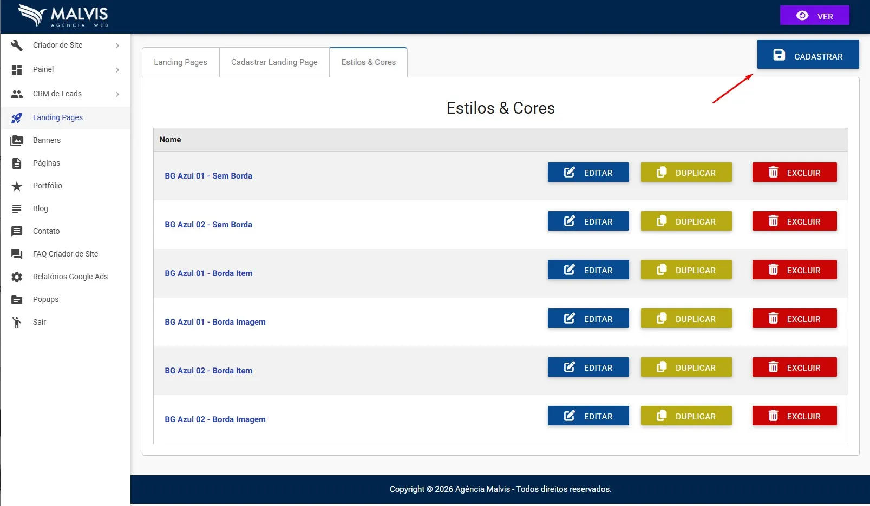This screenshot has width=870, height=506.
Task: Click the rocket icon for Landing Pages
Action: [x=17, y=118]
